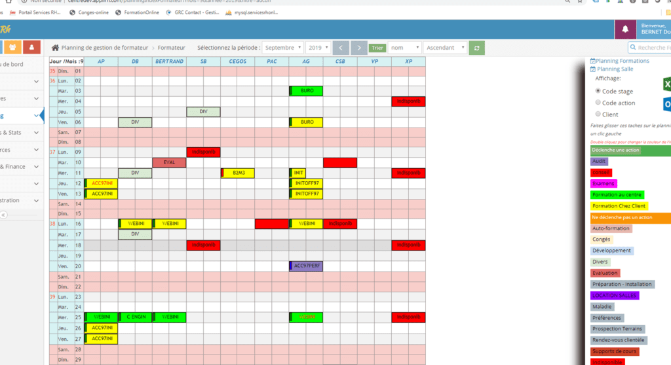Collapse sidebar with double-chevron icon
This screenshot has width=671, height=365.
pos(3,215)
